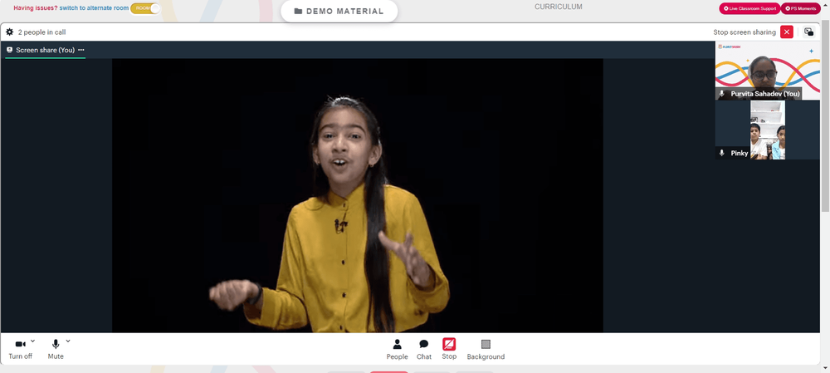
Task: Open call settings gear icon
Action: 9,32
